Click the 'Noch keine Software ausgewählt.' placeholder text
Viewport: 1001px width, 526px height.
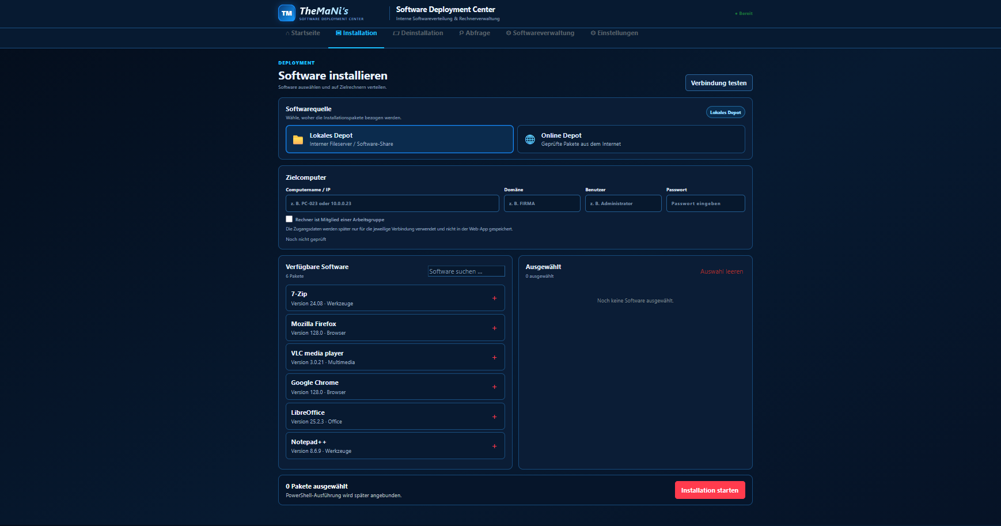point(635,301)
